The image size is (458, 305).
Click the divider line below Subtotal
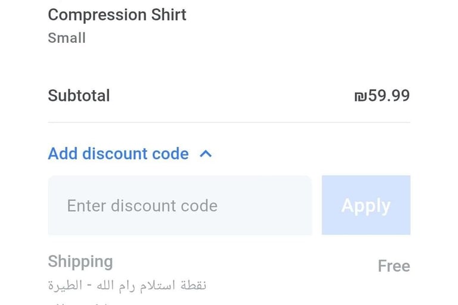[x=229, y=122]
